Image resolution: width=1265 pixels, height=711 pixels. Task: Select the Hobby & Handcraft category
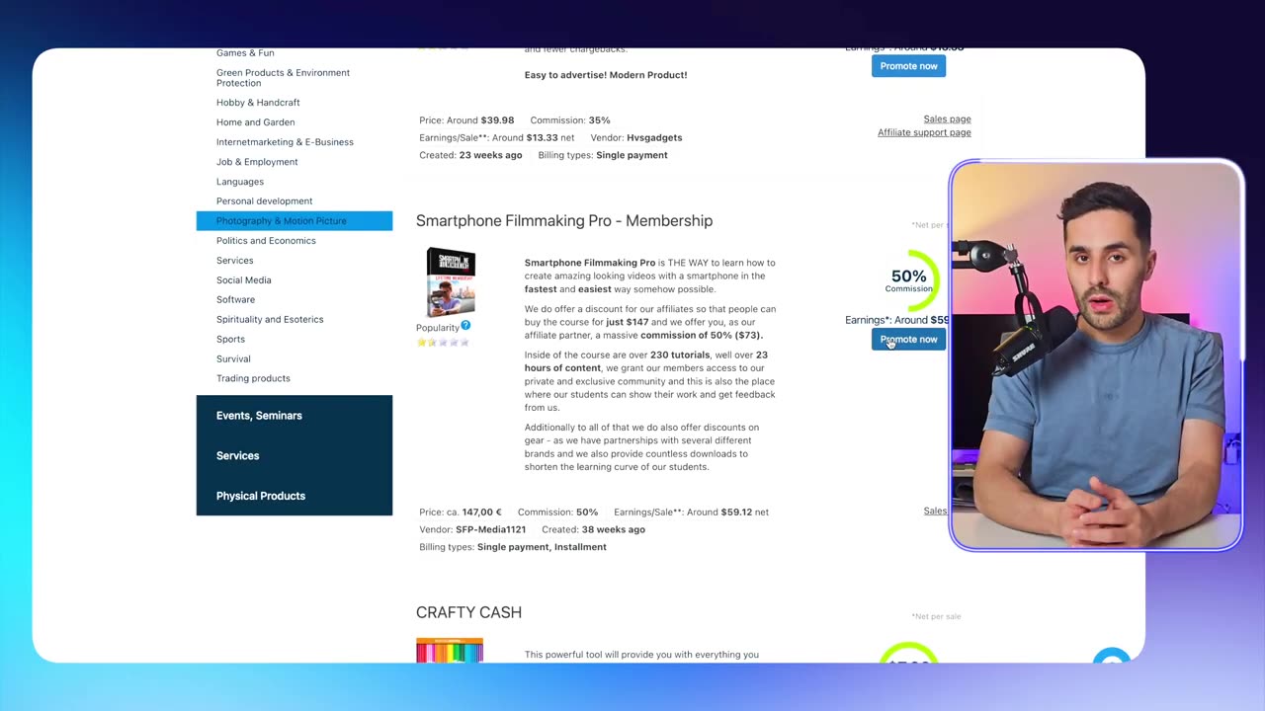click(x=258, y=103)
